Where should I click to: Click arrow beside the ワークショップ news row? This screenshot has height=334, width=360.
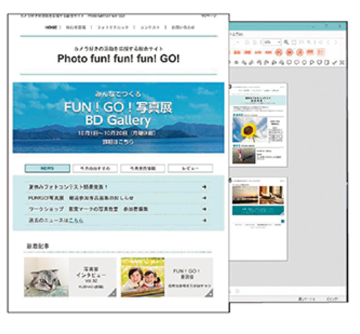[x=204, y=209]
